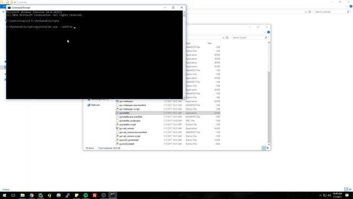Viewport: 353px width, 199px height.
Task: Click the Command Prompt title bar icon
Action: [9, 8]
